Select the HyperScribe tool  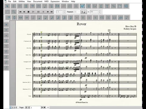(57, 6)
